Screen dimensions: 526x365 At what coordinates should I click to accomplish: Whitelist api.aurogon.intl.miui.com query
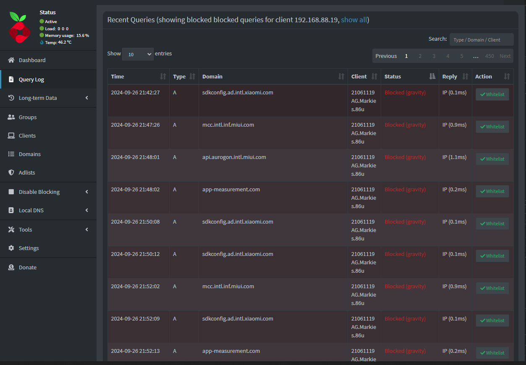point(492,159)
